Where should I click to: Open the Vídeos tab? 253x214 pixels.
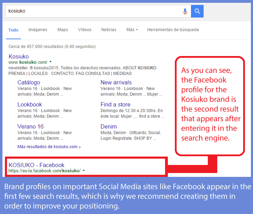[x=85, y=30]
